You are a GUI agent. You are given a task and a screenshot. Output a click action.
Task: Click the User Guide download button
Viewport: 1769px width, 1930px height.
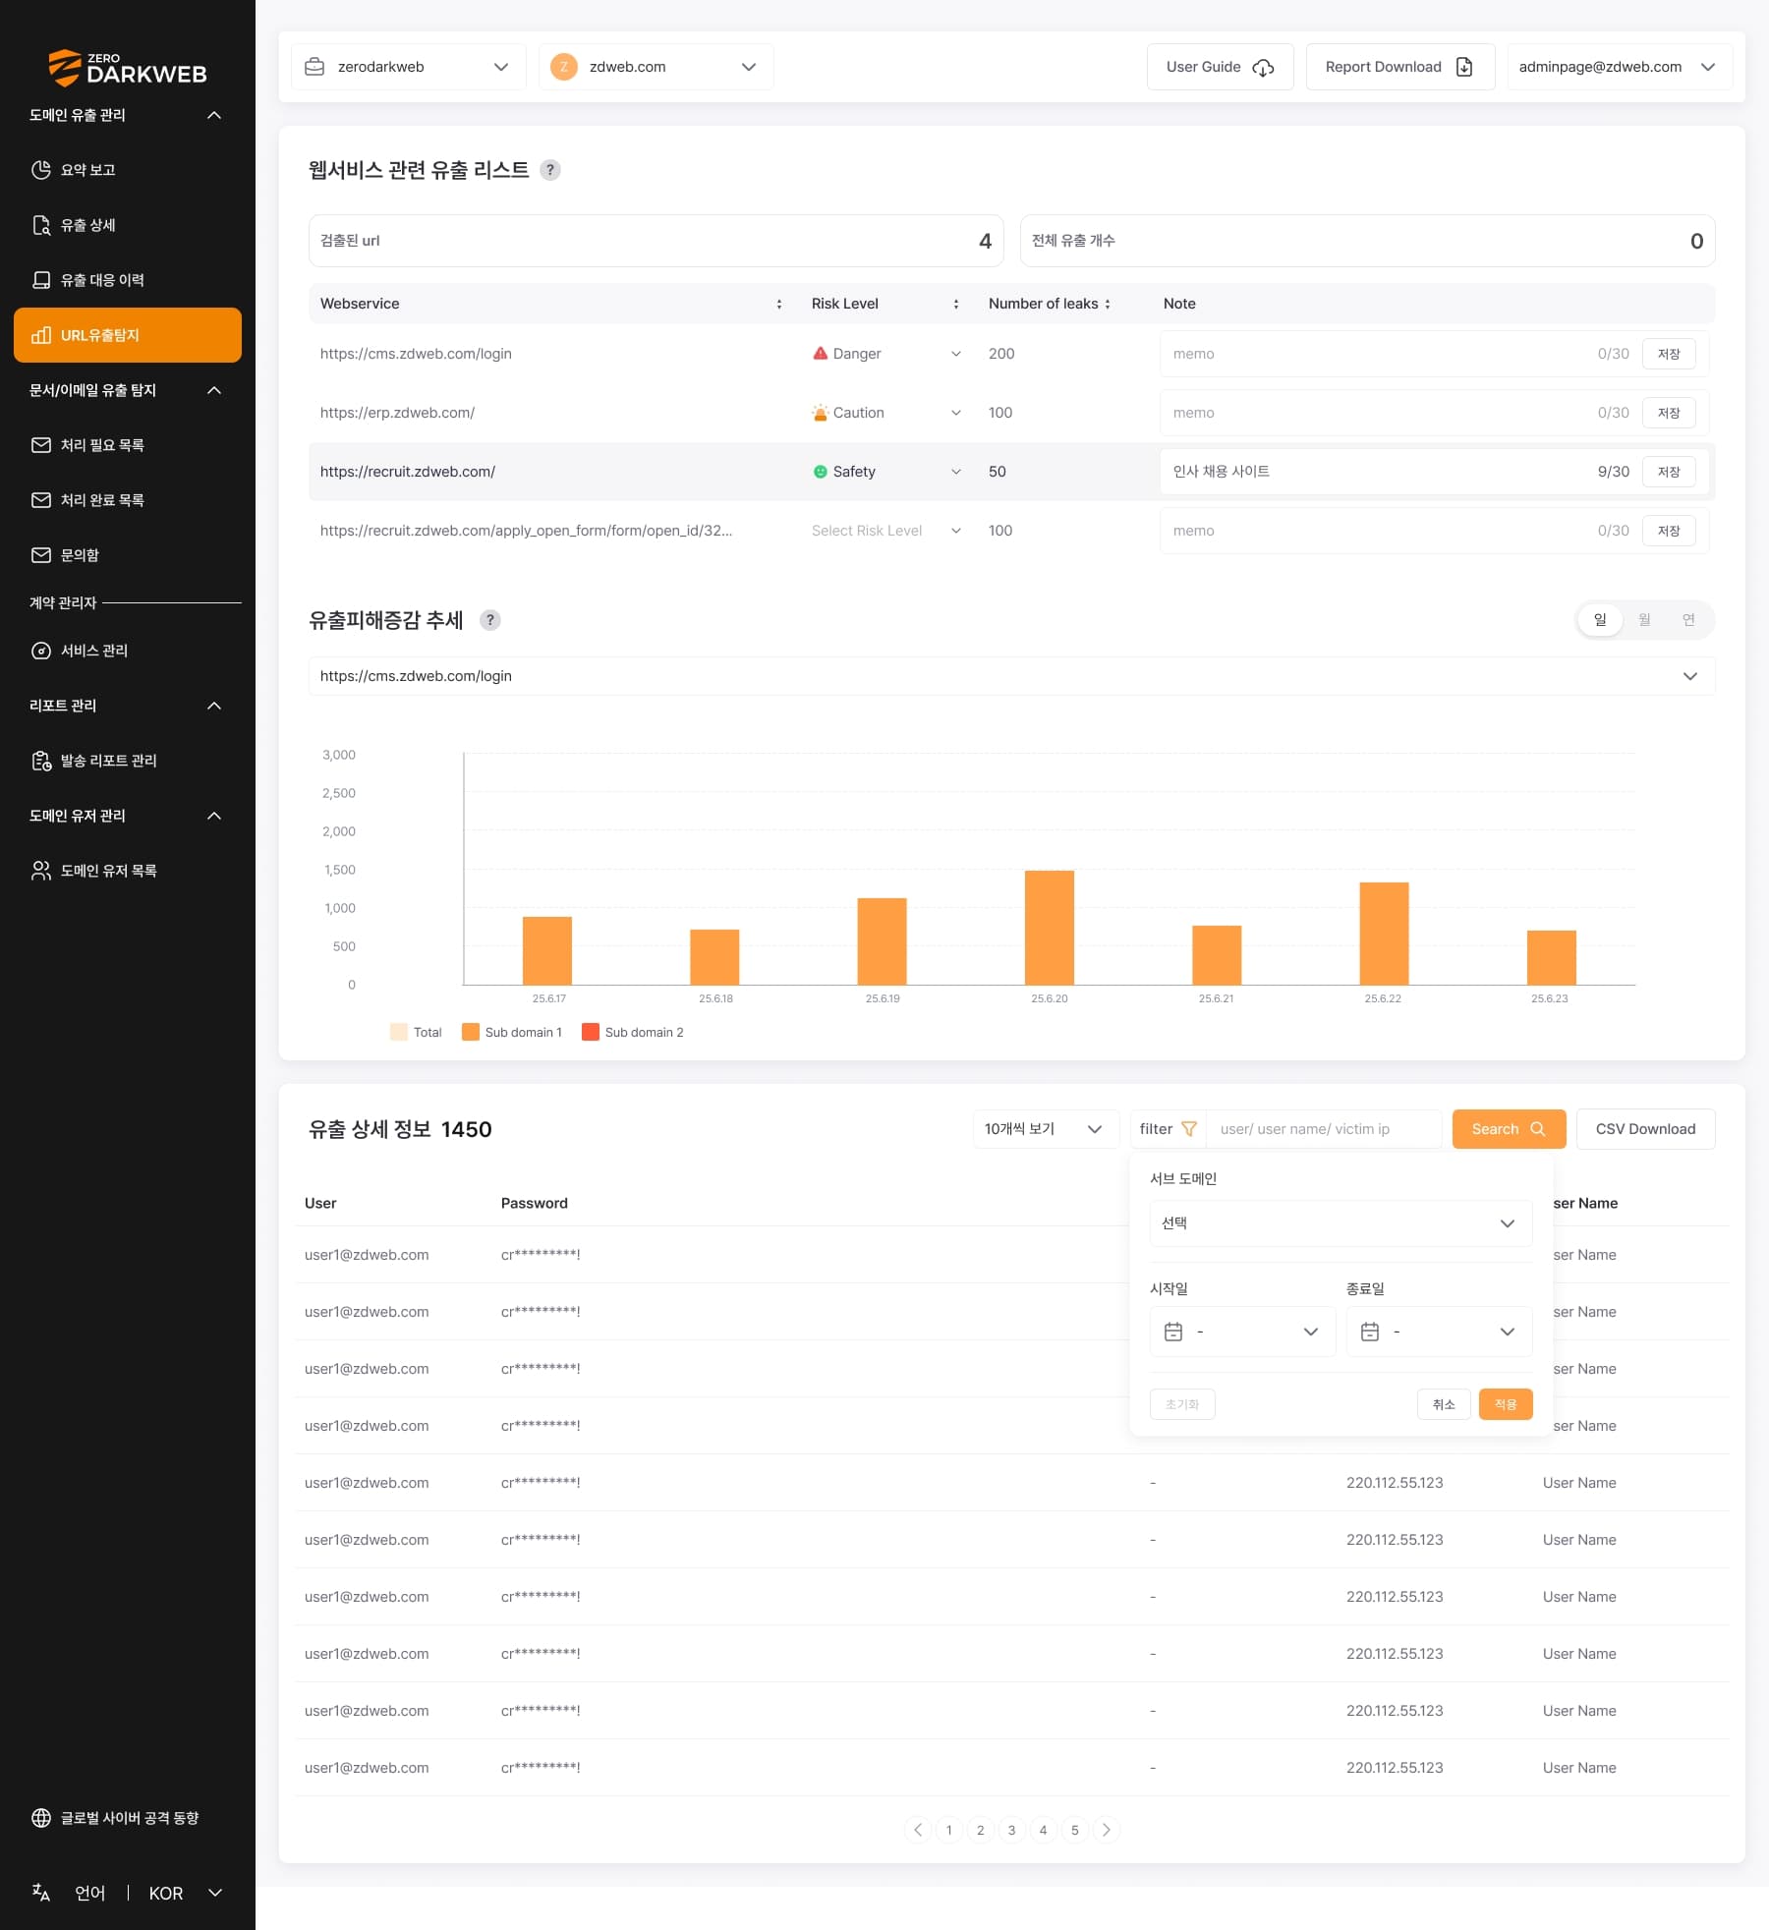(x=1220, y=67)
